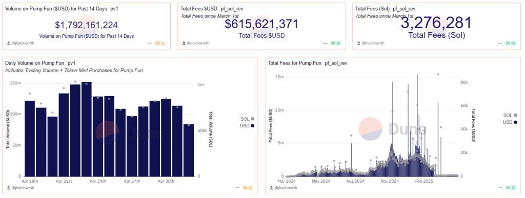Click the 500k label on the Daily Volume SOL axis
Viewport: 525px width, 198px height.
tap(203, 130)
